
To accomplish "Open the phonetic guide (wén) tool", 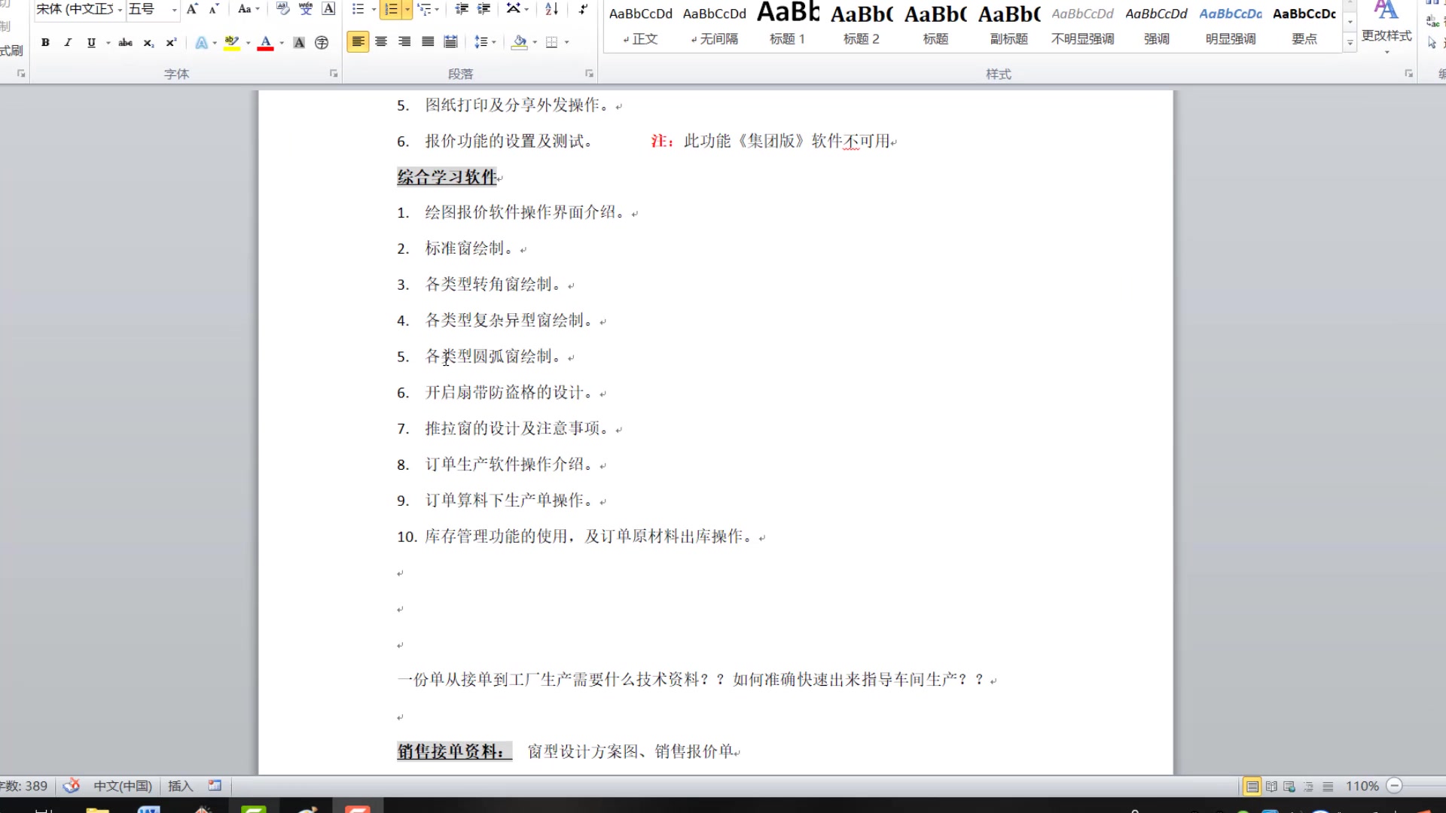I will point(306,9).
